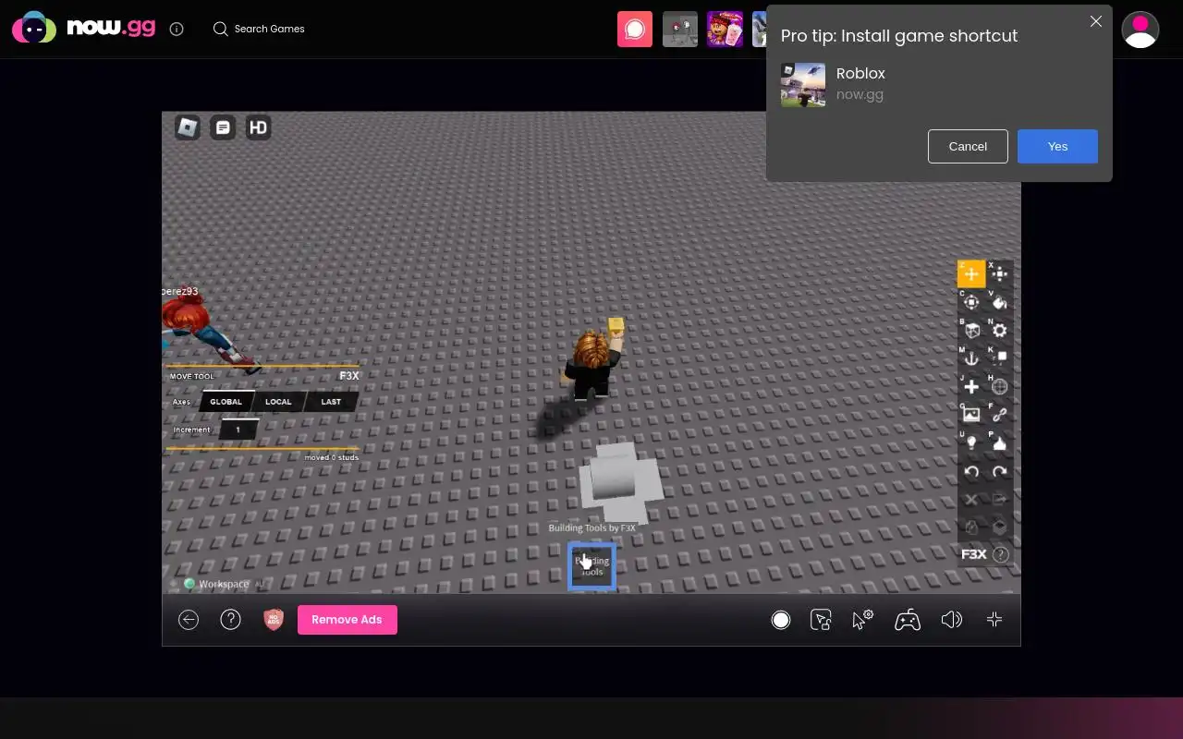Screen dimensions: 1183x739
Task: Select the F3X New Part plus tool
Action: [971, 387]
